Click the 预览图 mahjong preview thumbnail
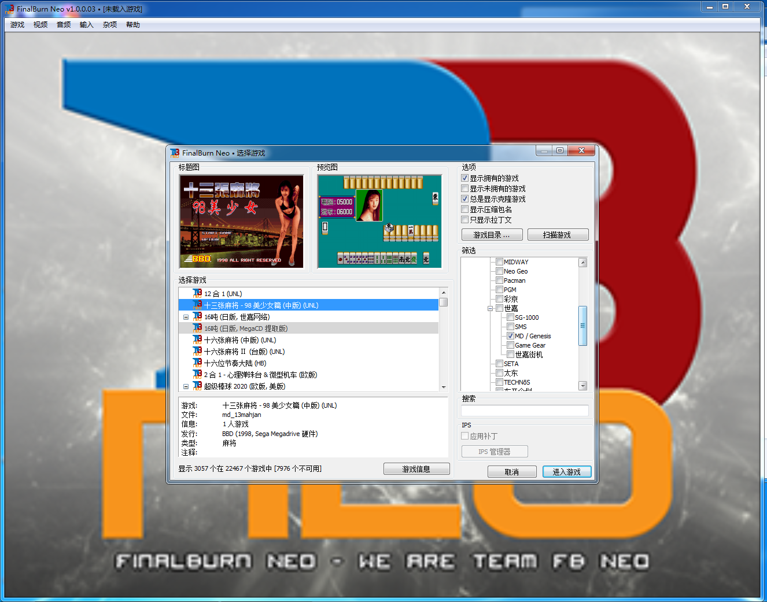 click(x=379, y=221)
